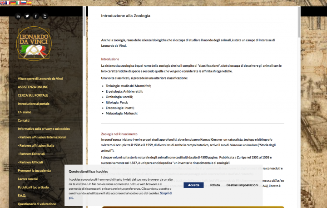The width and height of the screenshot is (327, 208).
Task: Open the Contatti page
Action: click(x=24, y=120)
